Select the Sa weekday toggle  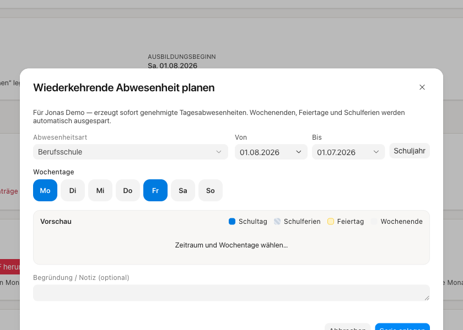183,190
